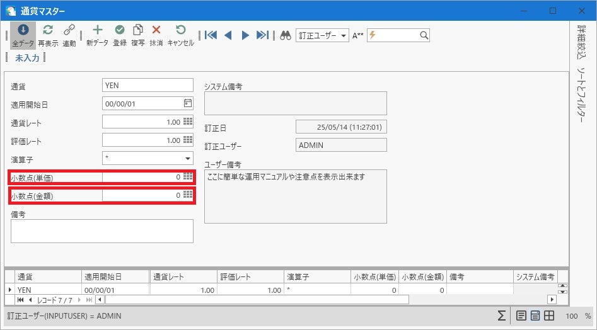Sort by 適用開始日 grid column header
This screenshot has height=330, width=597.
115,276
